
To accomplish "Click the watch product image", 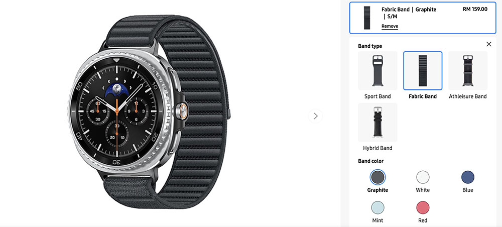I will [x=149, y=111].
